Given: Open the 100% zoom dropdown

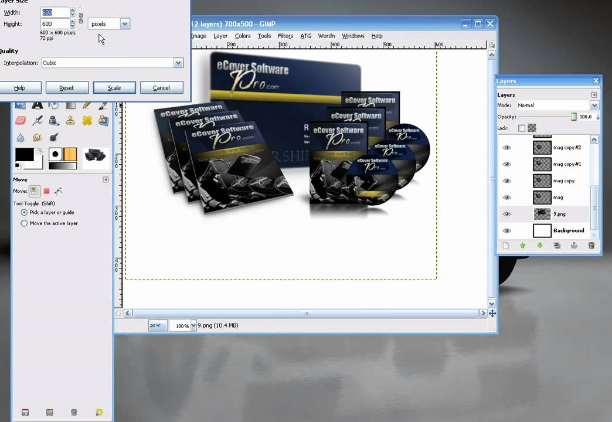Looking at the screenshot, I should click(x=193, y=325).
